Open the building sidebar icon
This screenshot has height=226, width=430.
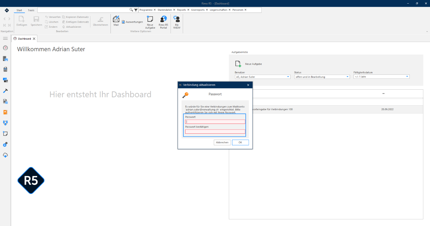(5, 59)
